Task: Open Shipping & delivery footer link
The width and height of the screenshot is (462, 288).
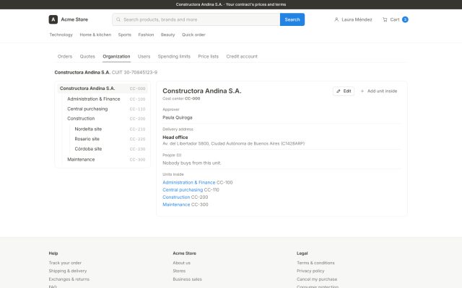Action: pyautogui.click(x=68, y=271)
